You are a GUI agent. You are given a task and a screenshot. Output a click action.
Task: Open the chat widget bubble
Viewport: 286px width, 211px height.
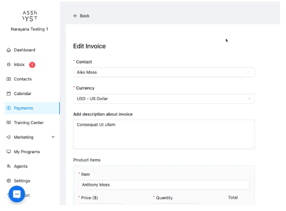coord(17,194)
